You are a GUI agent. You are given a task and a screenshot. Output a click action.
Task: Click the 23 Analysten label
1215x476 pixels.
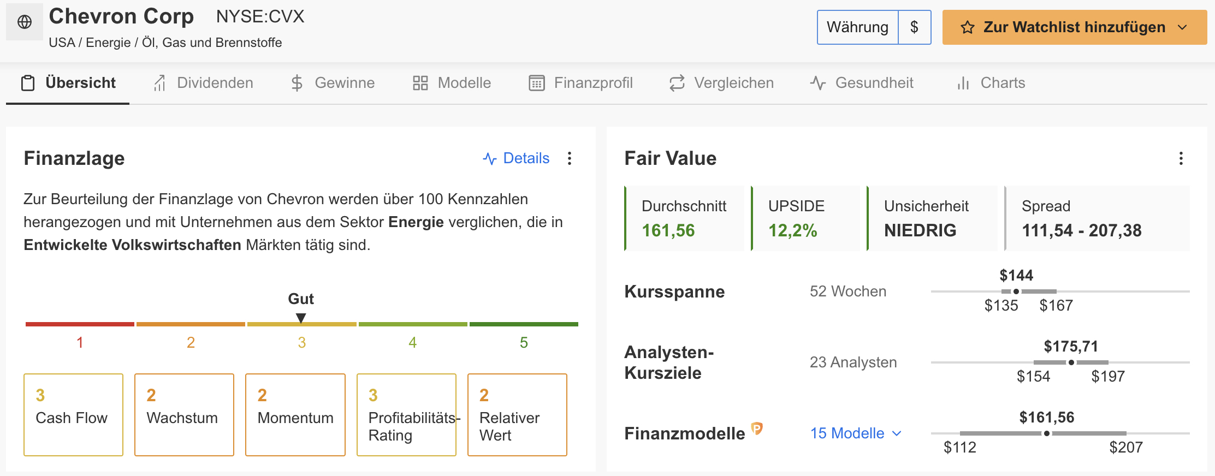point(853,362)
